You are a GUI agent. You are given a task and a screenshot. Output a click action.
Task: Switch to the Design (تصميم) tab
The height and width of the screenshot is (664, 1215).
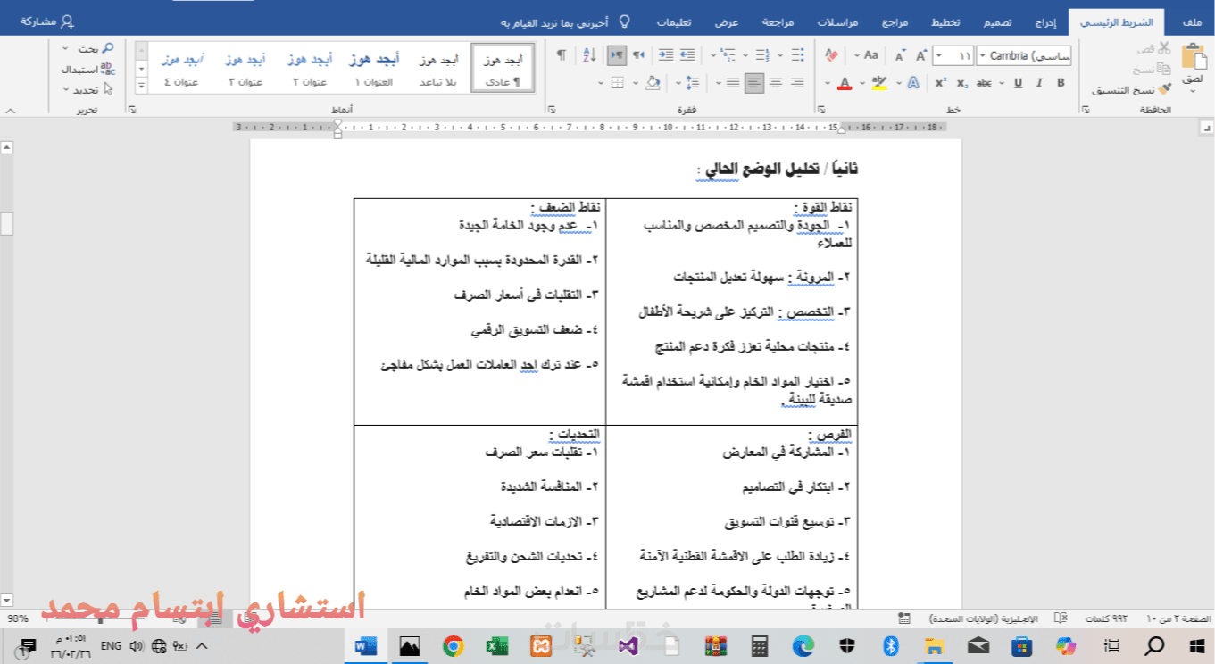coord(998,22)
